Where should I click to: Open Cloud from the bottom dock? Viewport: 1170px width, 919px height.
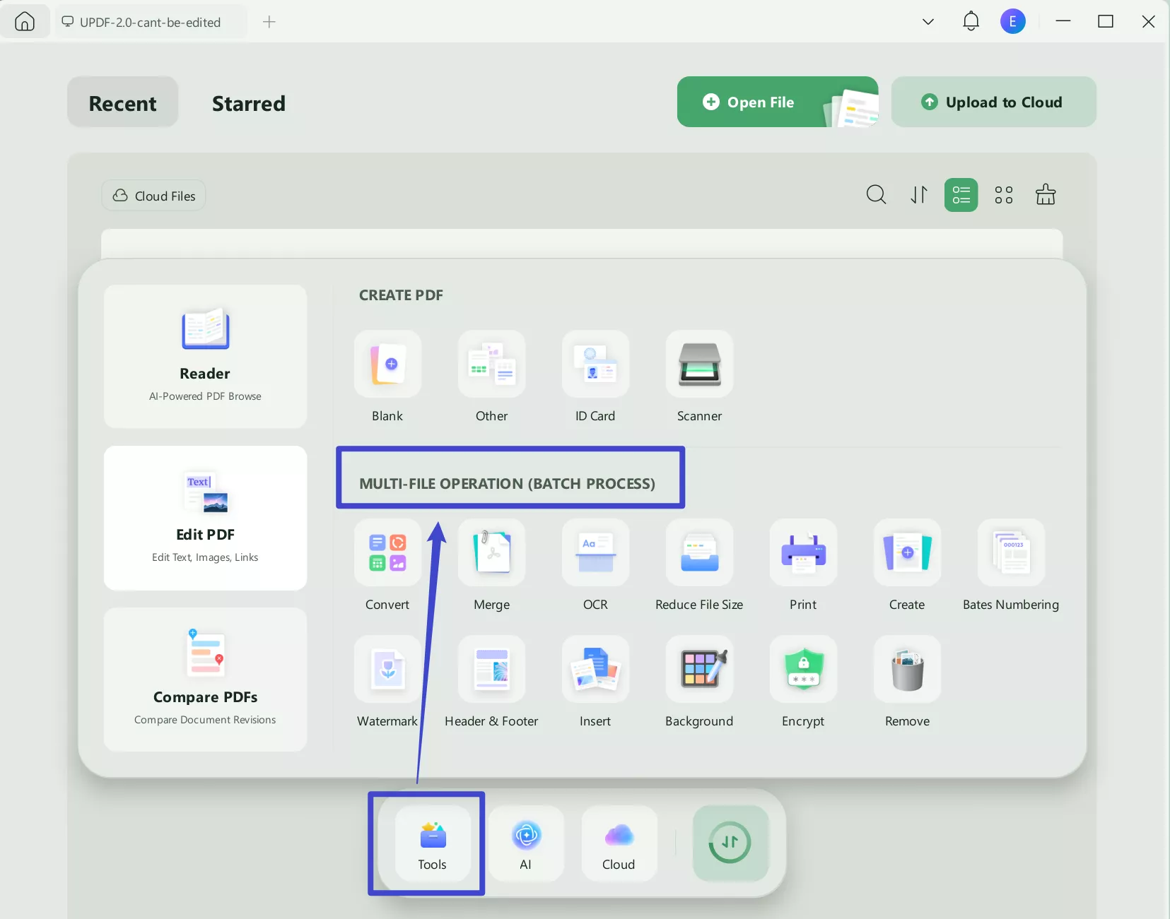tap(618, 843)
